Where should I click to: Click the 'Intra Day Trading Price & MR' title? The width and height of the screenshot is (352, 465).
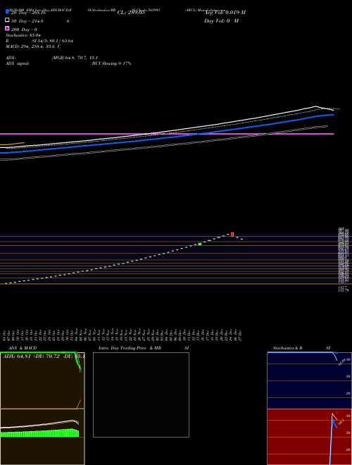click(130, 348)
